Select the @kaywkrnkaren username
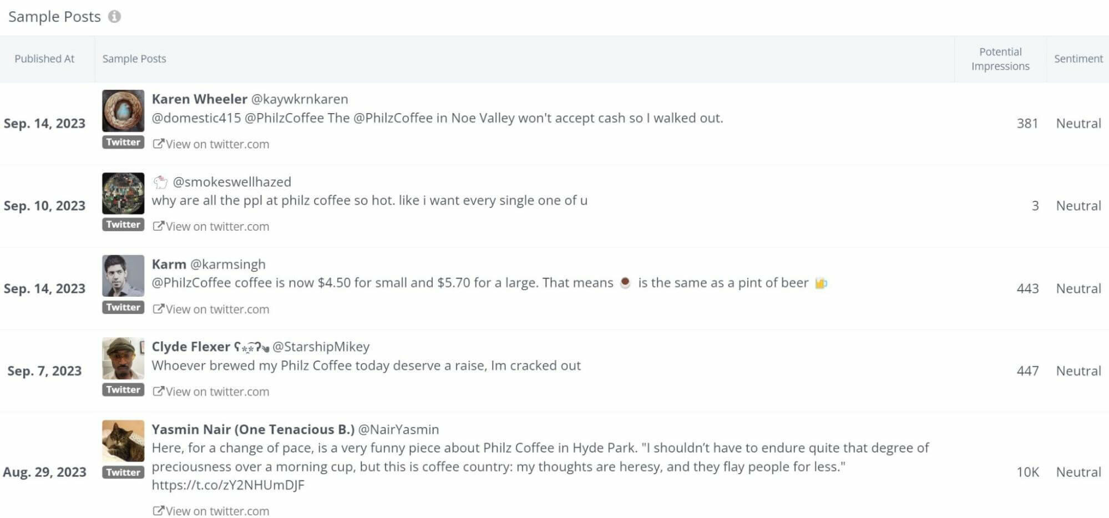 300,99
